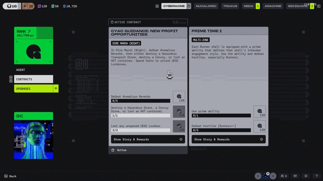Screen dimensions: 323x181
Task: Click the clipboard icon in Active Contract header
Action: coord(112,22)
